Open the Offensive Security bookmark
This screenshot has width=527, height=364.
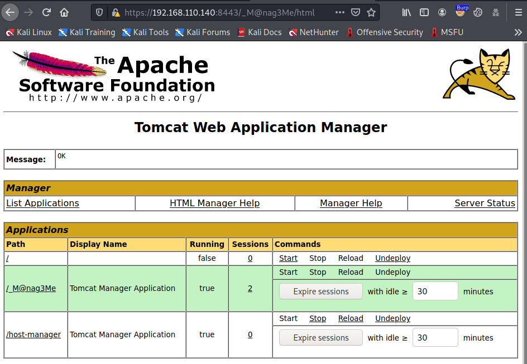click(384, 32)
